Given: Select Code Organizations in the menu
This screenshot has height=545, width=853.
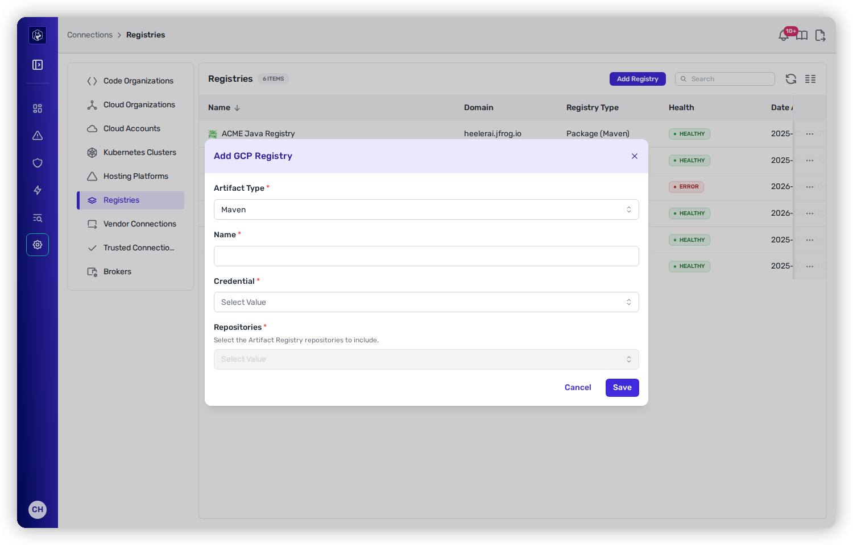Looking at the screenshot, I should [130, 81].
